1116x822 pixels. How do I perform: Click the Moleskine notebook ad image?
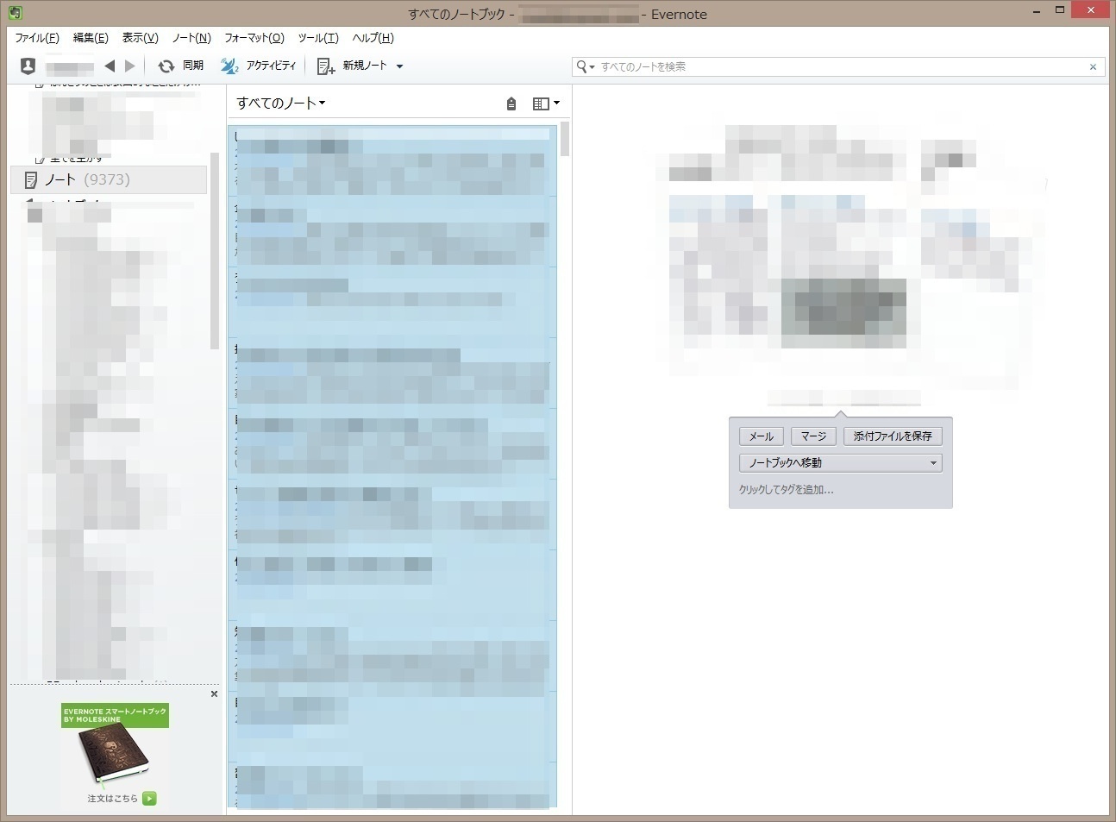pos(114,755)
